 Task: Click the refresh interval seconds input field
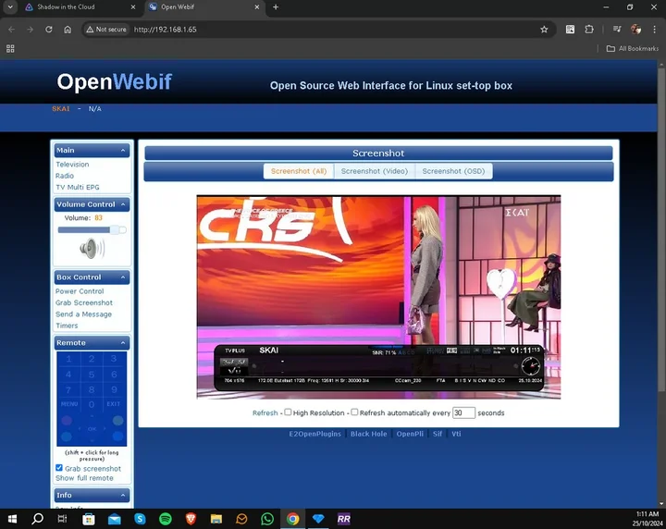[x=463, y=412]
